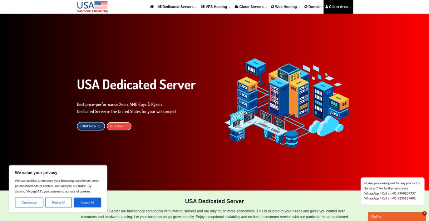Click the user icon beside Client Area
This screenshot has height=221, width=429.
coord(327,7)
